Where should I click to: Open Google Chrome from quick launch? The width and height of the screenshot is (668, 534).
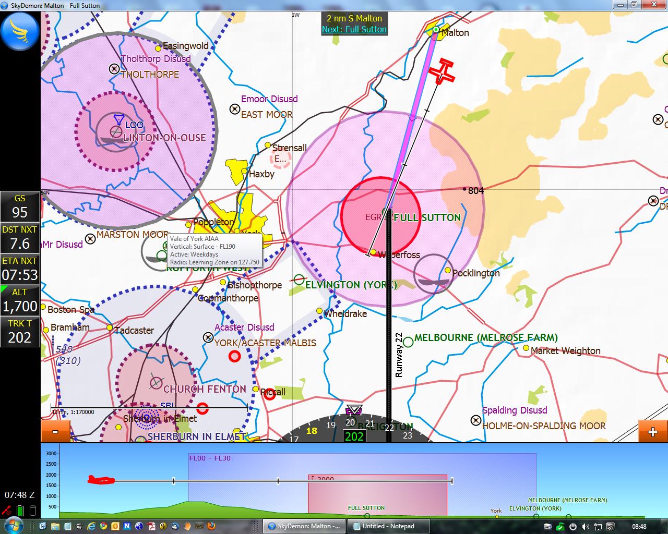click(x=103, y=526)
